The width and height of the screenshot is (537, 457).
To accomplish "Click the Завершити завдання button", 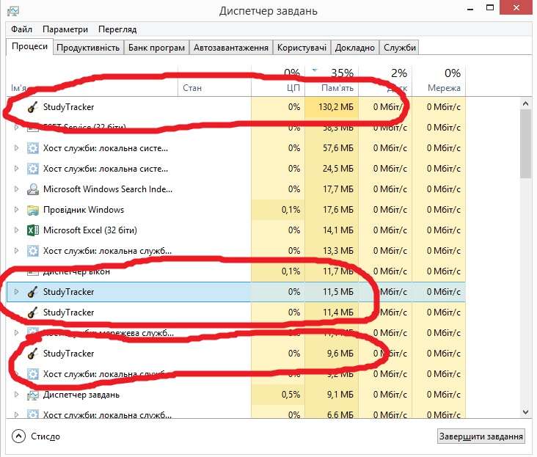I will point(481,436).
